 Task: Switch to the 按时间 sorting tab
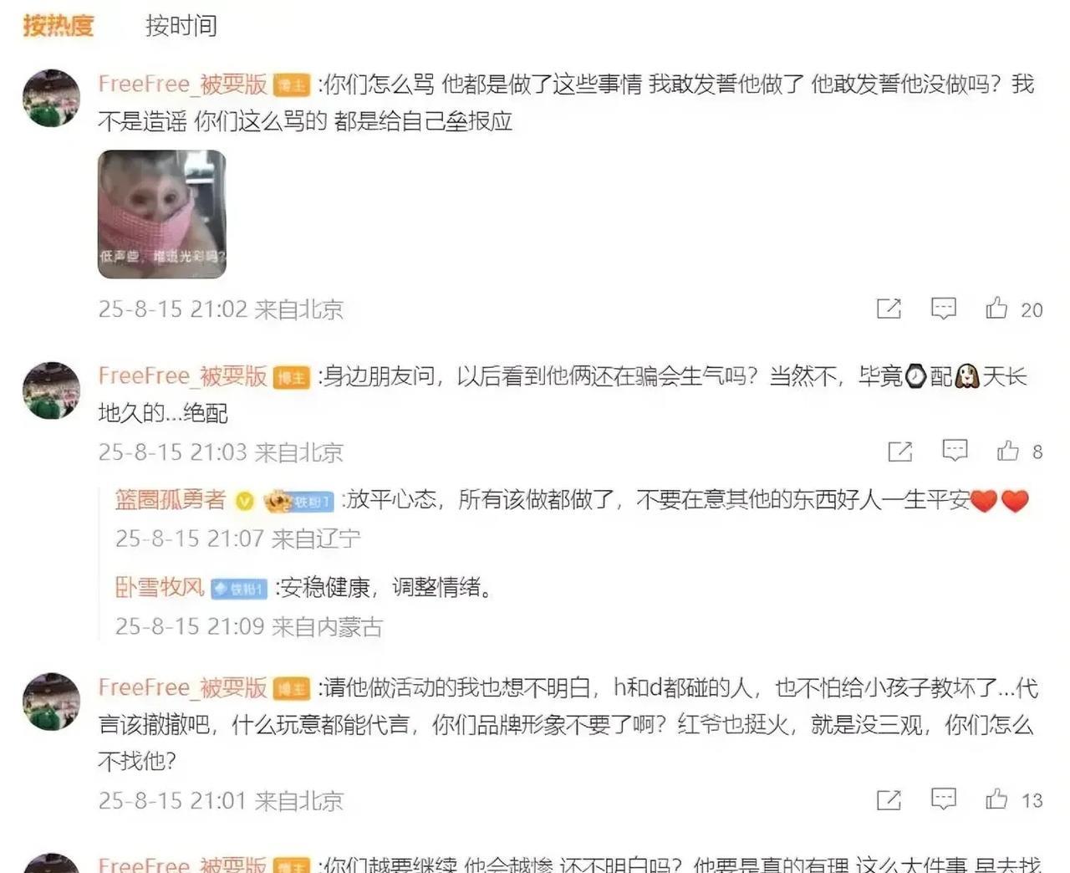click(181, 26)
